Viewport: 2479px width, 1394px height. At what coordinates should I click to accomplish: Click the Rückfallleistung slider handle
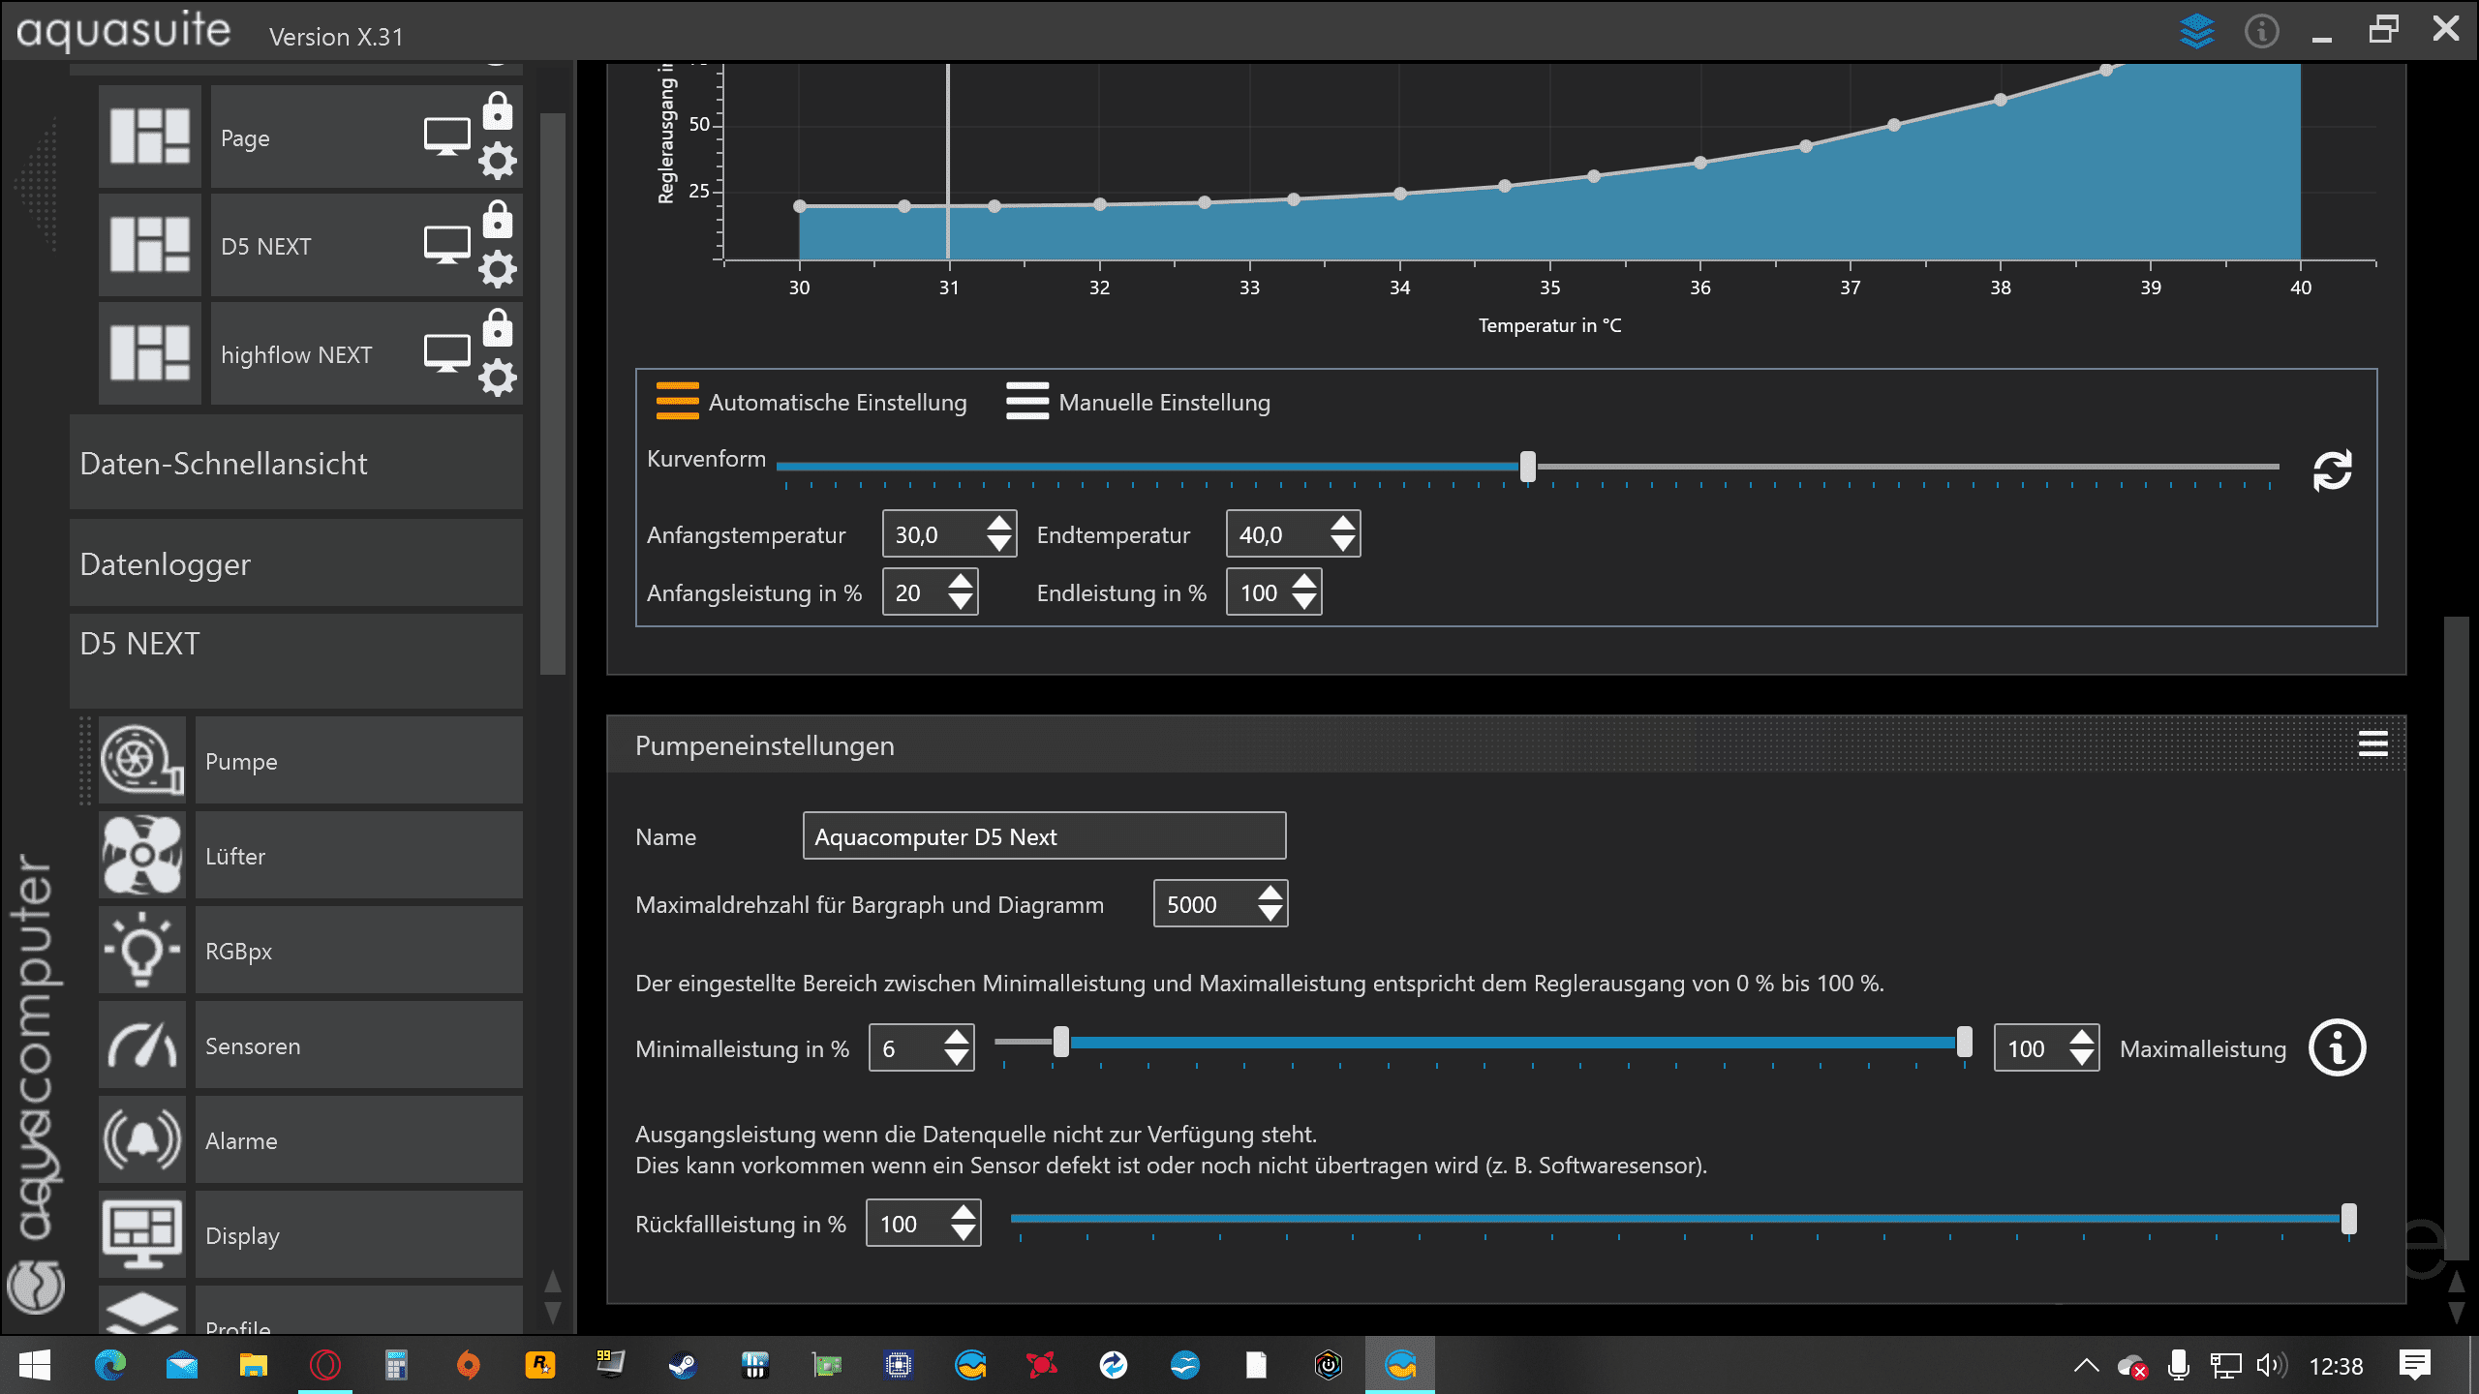(x=2348, y=1219)
